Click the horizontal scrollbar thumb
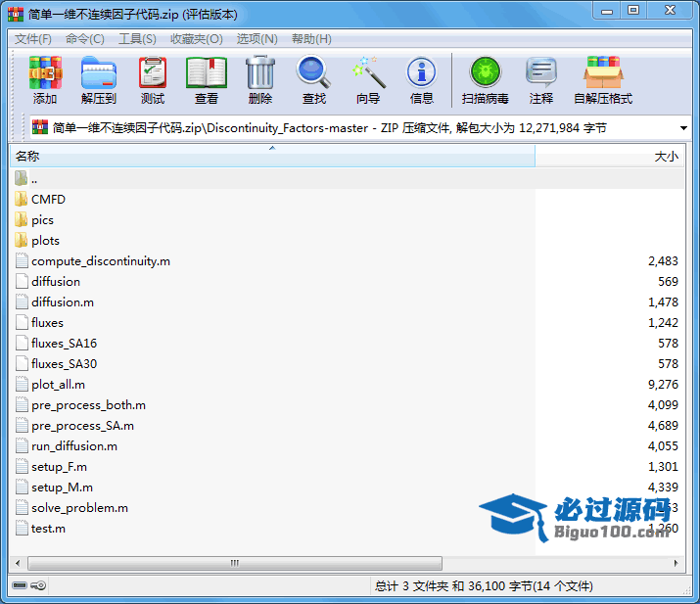 235,563
